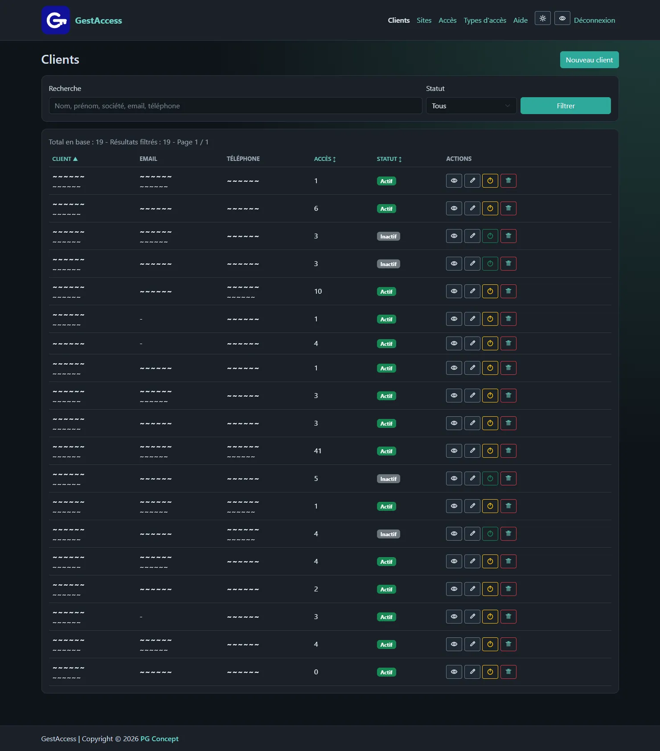The image size is (660, 751).
Task: Delete the client with 41 accès
Action: point(508,451)
